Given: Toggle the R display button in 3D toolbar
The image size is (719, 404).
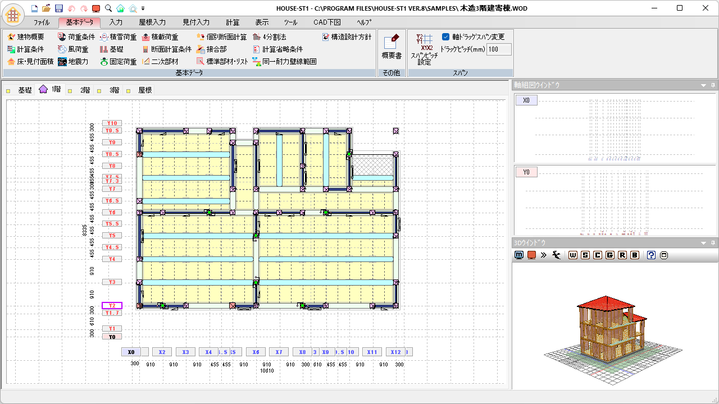Looking at the screenshot, I should click(x=622, y=255).
